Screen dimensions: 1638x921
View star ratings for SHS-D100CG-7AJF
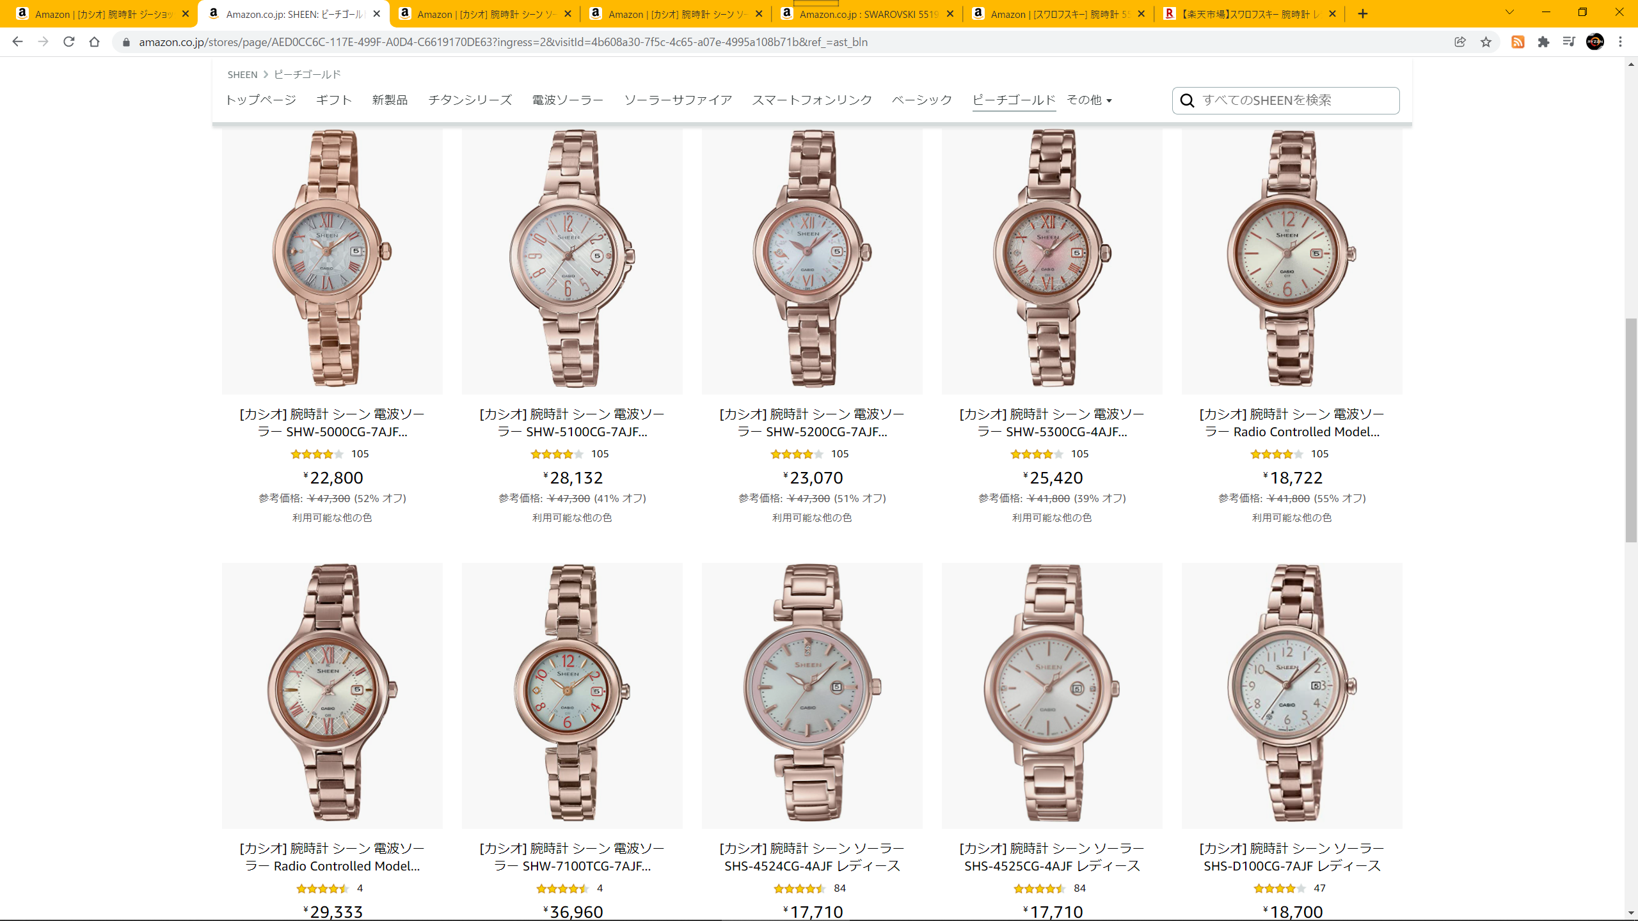click(x=1280, y=888)
